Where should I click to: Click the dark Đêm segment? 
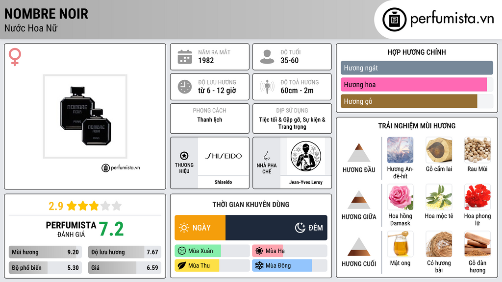(x=276, y=228)
